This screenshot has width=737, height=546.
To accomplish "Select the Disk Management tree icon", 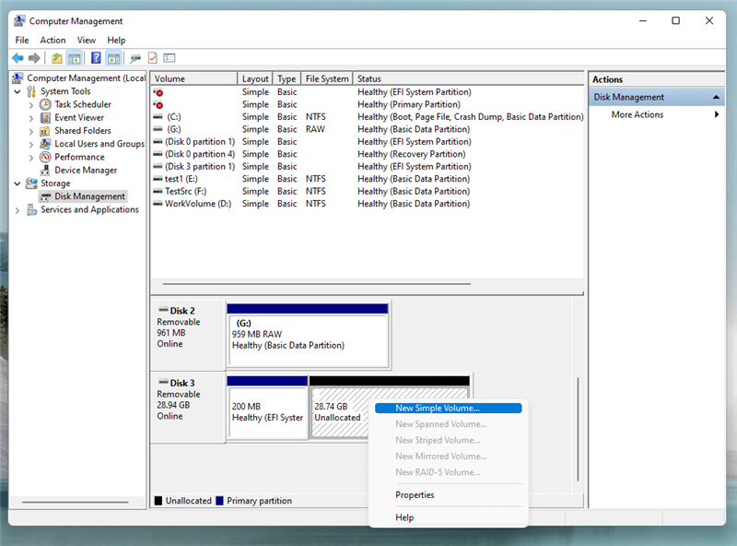I will coord(45,196).
